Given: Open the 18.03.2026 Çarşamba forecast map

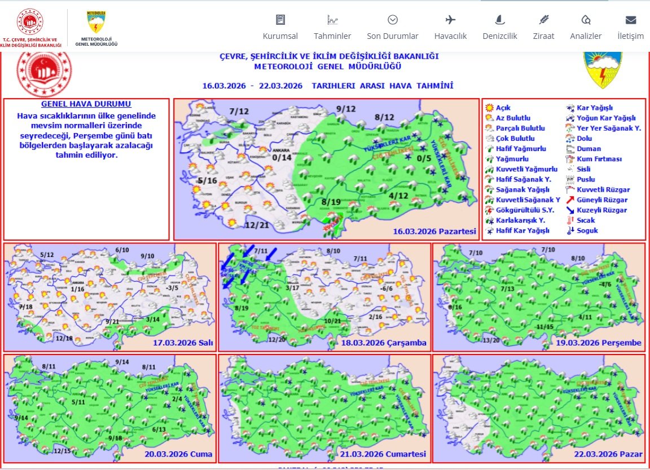Looking at the screenshot, I should [x=324, y=297].
